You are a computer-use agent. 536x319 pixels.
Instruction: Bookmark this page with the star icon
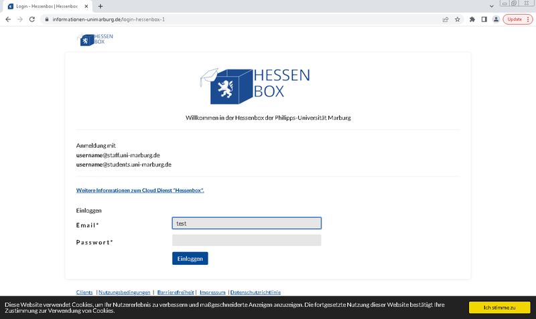point(458,19)
